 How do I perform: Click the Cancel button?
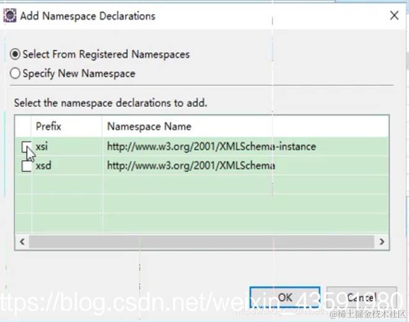point(362,297)
